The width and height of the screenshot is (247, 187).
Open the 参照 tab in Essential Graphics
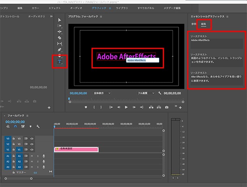[194, 24]
